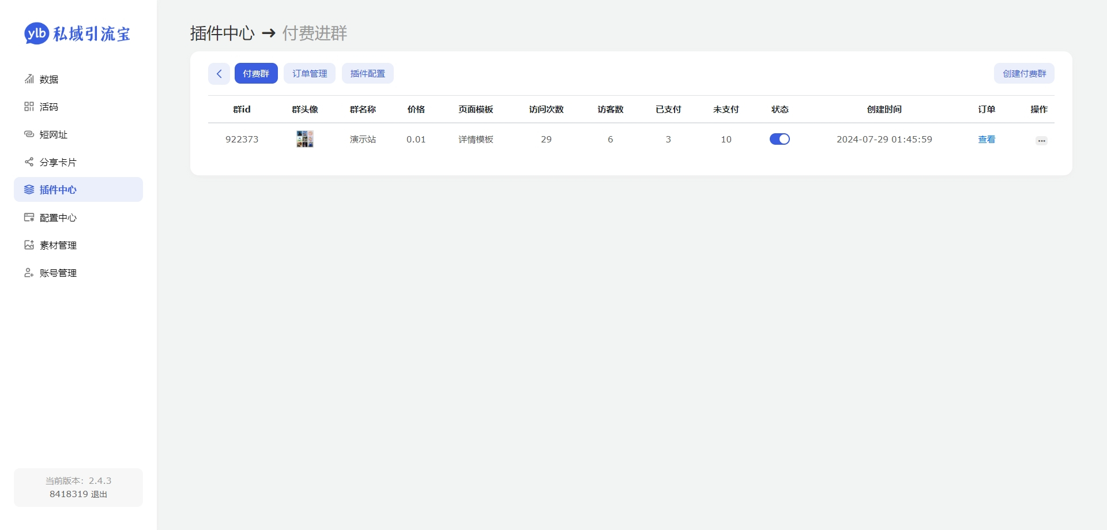Screen dimensions: 1107x530
Task: Toggle the status switch for group 922373
Action: tap(780, 139)
